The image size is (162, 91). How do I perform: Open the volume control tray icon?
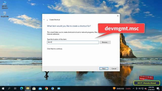(139, 88)
